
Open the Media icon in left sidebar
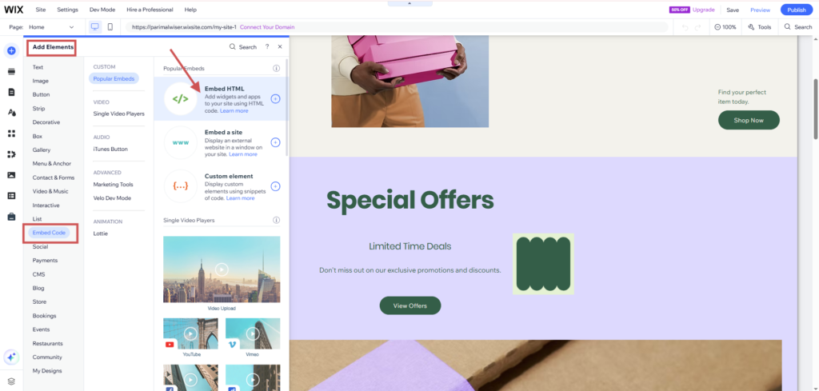click(11, 175)
